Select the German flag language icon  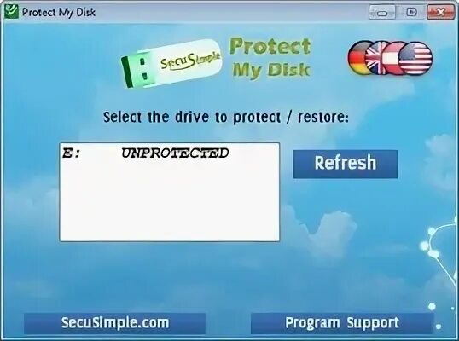pos(357,58)
